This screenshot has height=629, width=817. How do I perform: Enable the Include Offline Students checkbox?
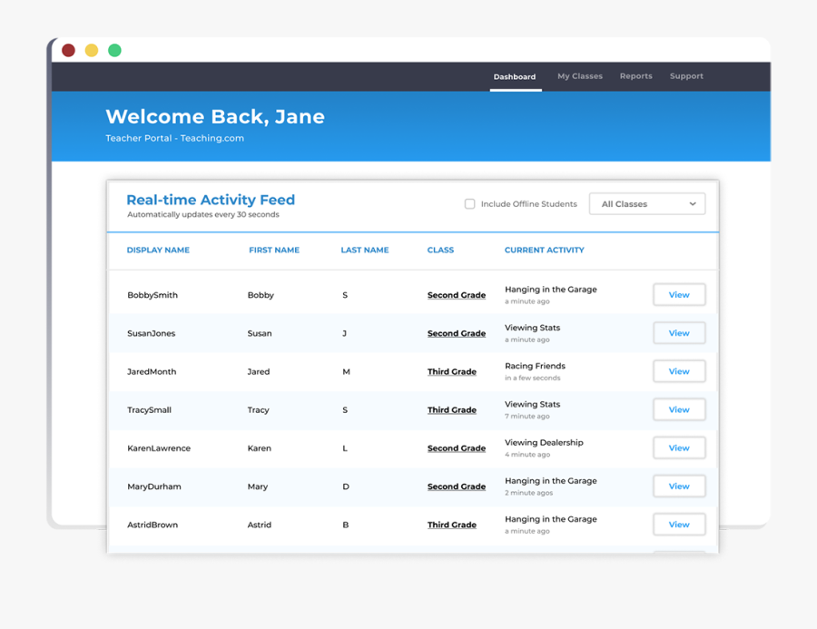click(469, 204)
